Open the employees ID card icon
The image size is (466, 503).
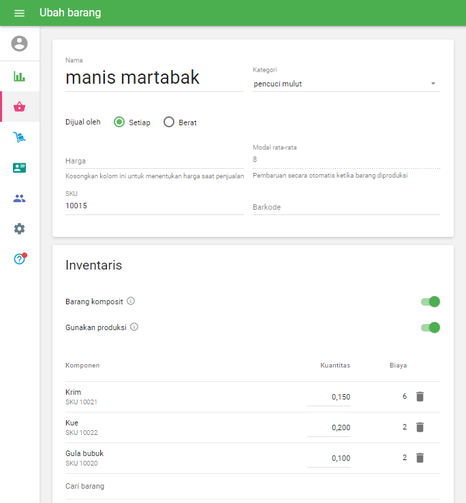[x=20, y=168]
